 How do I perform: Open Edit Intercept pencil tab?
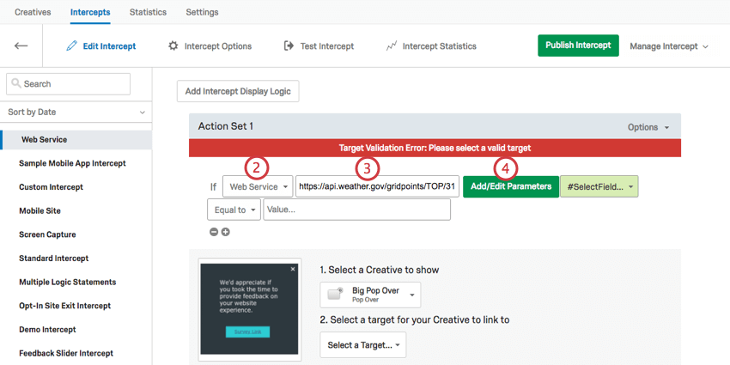(100, 46)
